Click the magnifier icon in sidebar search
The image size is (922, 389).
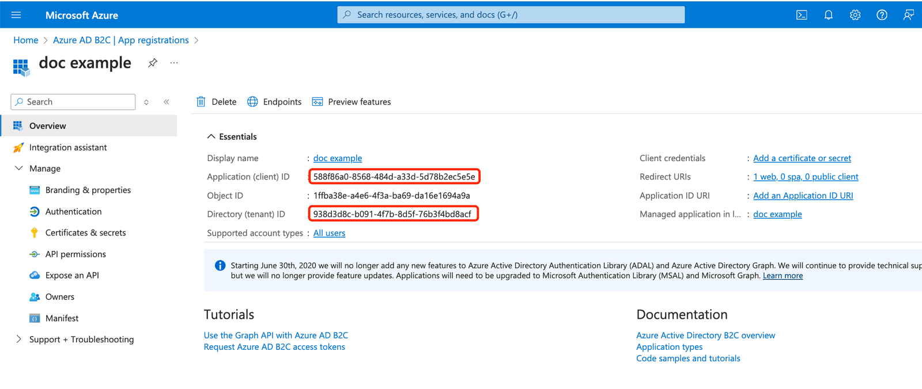pyautogui.click(x=19, y=102)
